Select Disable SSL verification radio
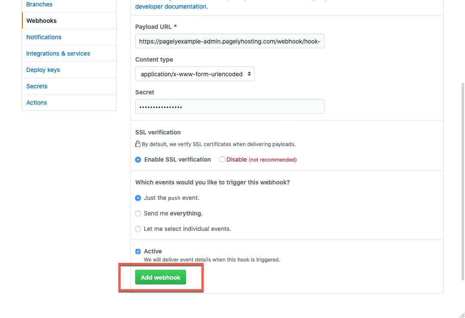 coord(222,159)
